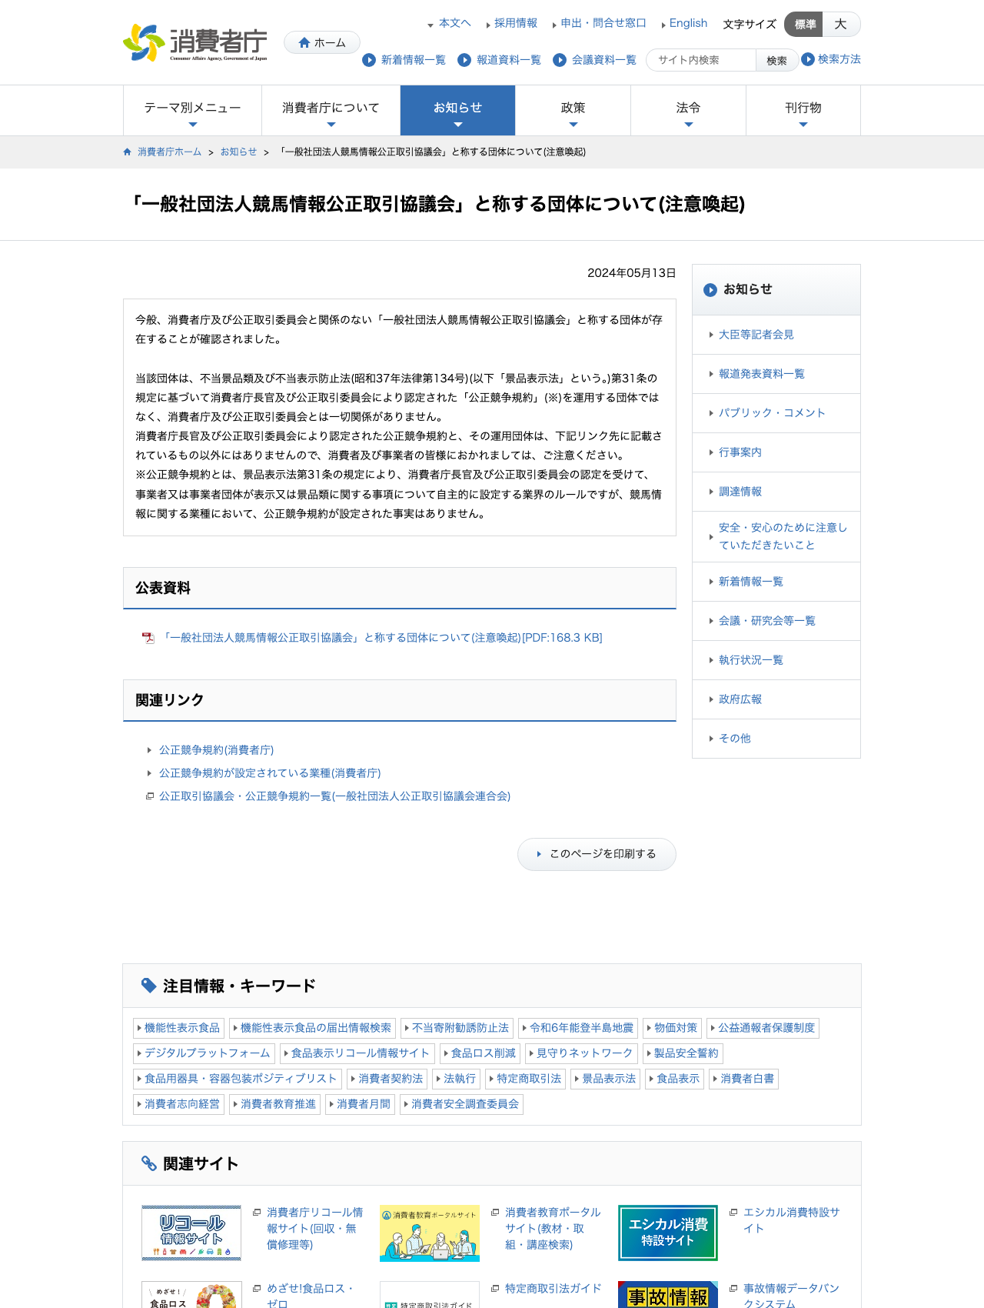Screen dimensions: 984x1308
Task: Click the ホーム button with house icon
Action: (x=322, y=42)
